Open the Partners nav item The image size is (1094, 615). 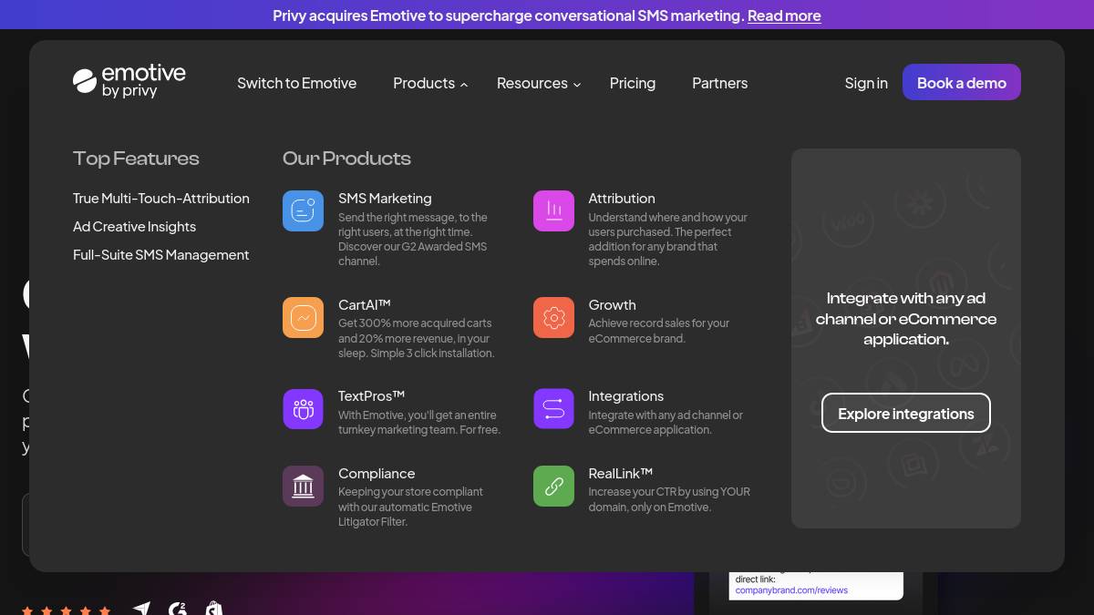(719, 83)
